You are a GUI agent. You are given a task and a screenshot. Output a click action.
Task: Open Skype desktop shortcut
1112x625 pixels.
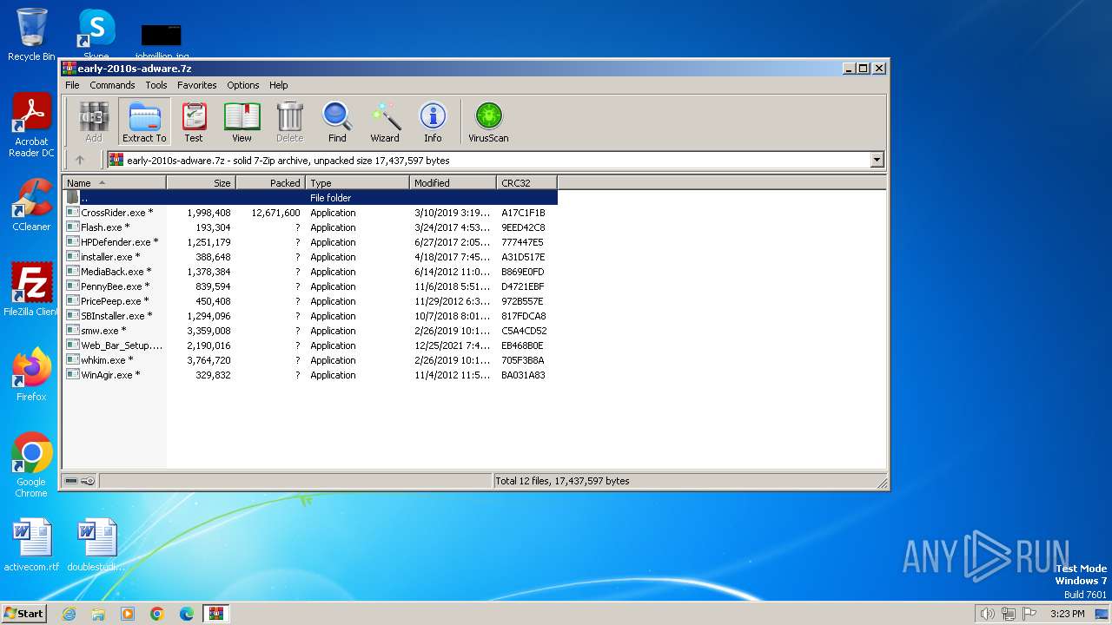pyautogui.click(x=96, y=35)
